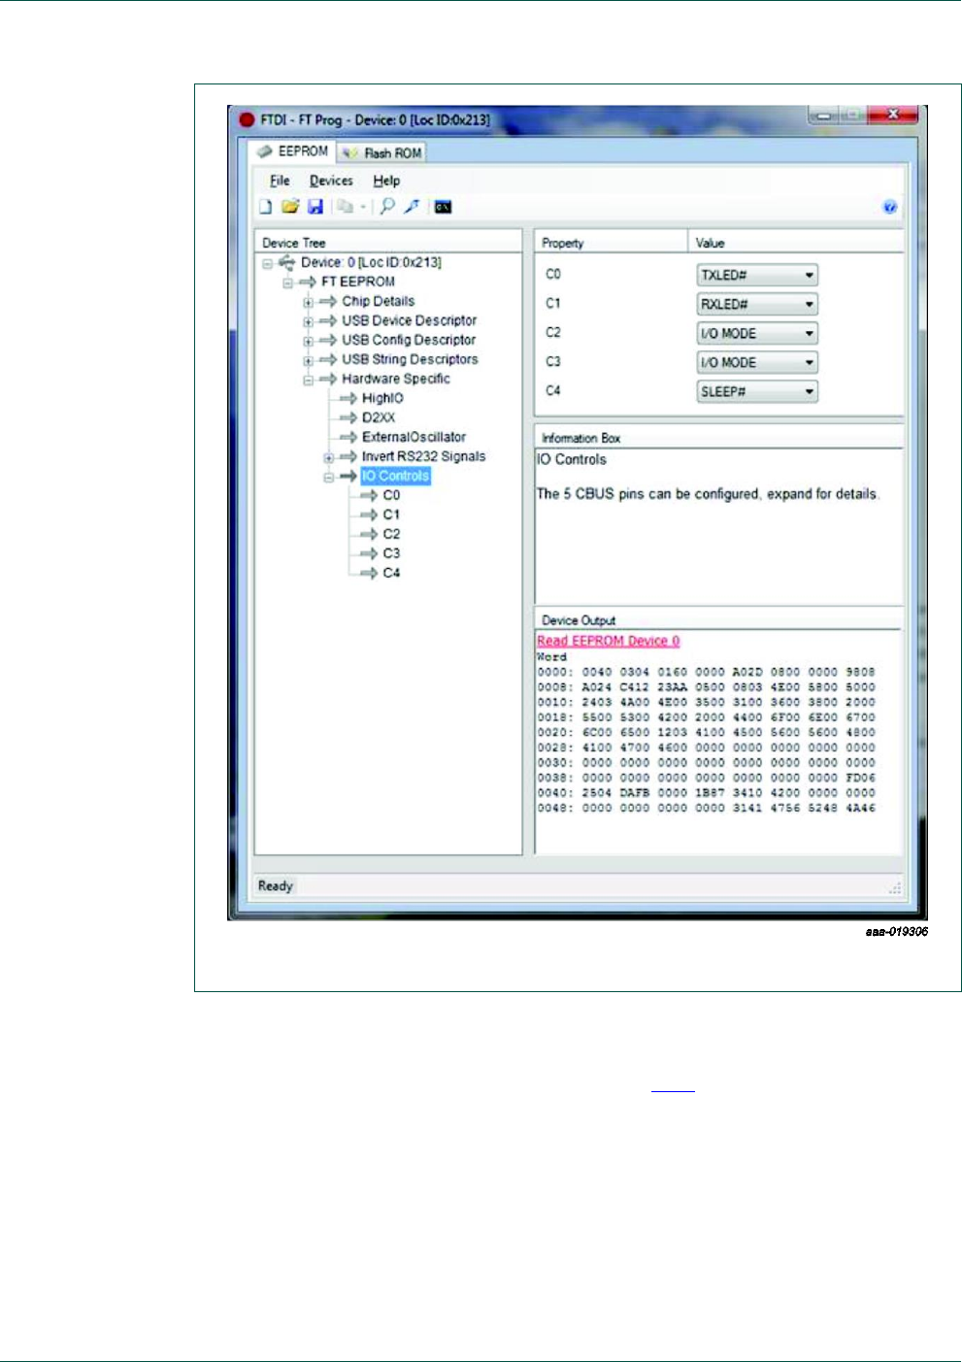The image size is (962, 1362).
Task: Click the '0048:' row in Device Output
Action: [x=706, y=808]
